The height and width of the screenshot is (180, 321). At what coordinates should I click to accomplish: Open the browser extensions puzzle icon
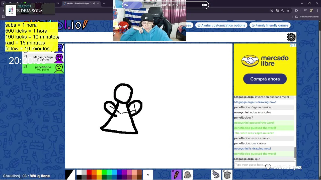296,10
